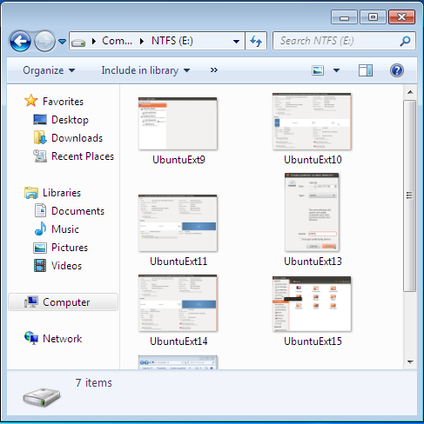Click the Documents library icon

coord(40,210)
